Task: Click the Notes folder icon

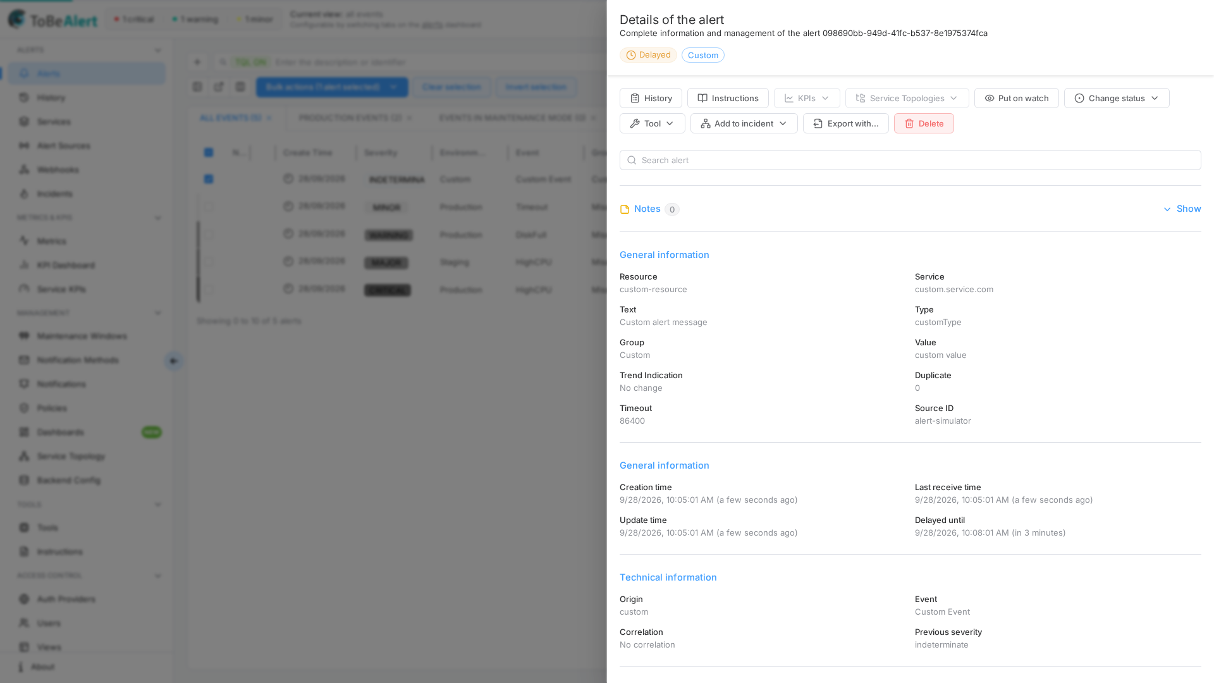Action: click(625, 209)
